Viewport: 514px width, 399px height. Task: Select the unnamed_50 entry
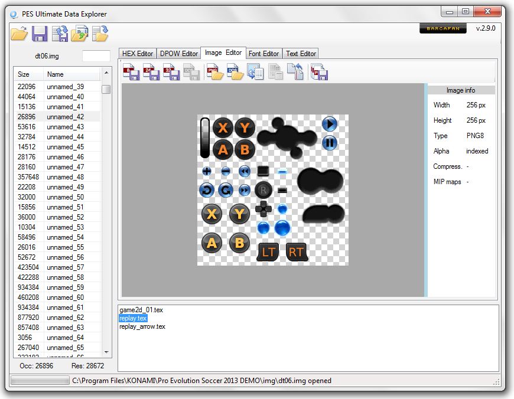(57, 197)
